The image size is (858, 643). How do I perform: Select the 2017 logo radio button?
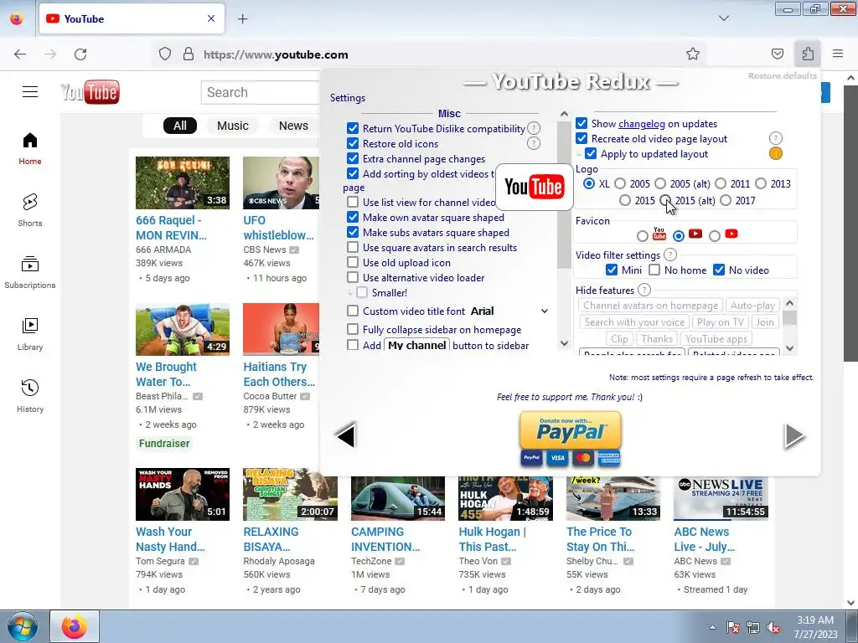point(726,200)
